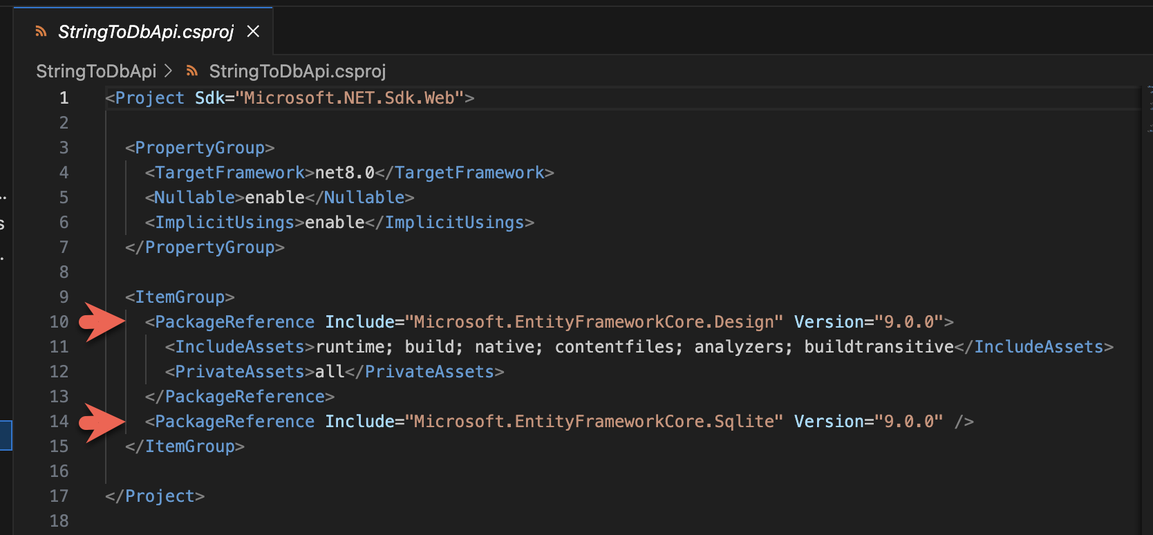Click the file icon in the breadcrumb
Viewport: 1153px width, 535px height.
coord(192,71)
